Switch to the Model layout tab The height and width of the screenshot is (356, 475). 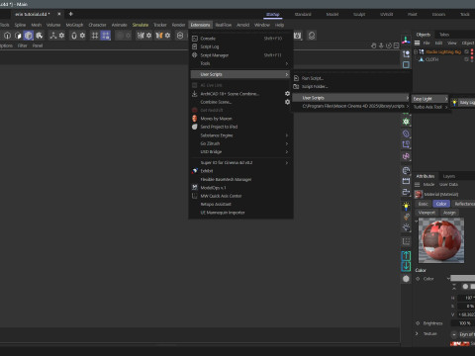tap(332, 14)
